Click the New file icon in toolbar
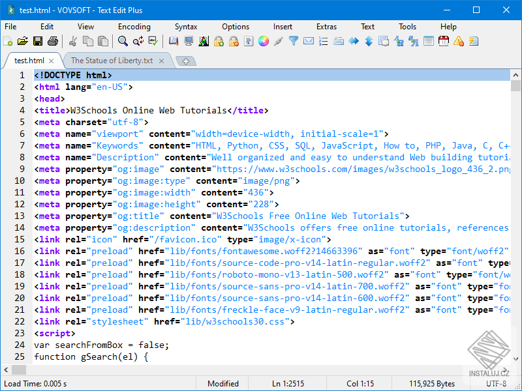The height and width of the screenshot is (391, 522). (8, 41)
